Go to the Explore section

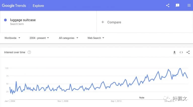[x=38, y=6]
